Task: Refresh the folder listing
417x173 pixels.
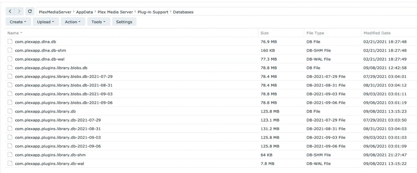Action: [30, 12]
